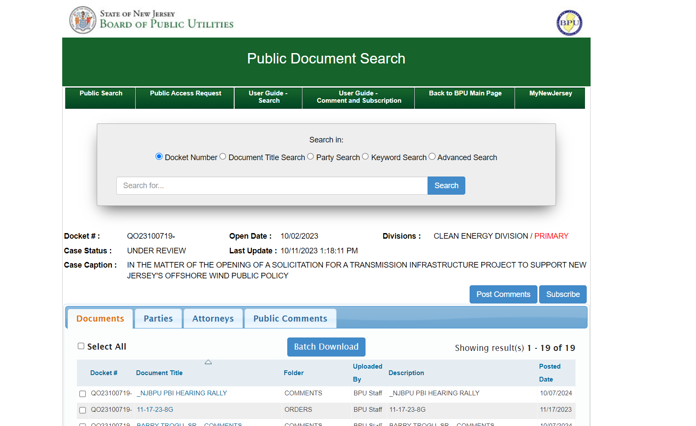Click the UNDER REVIEW case status value

click(x=156, y=251)
